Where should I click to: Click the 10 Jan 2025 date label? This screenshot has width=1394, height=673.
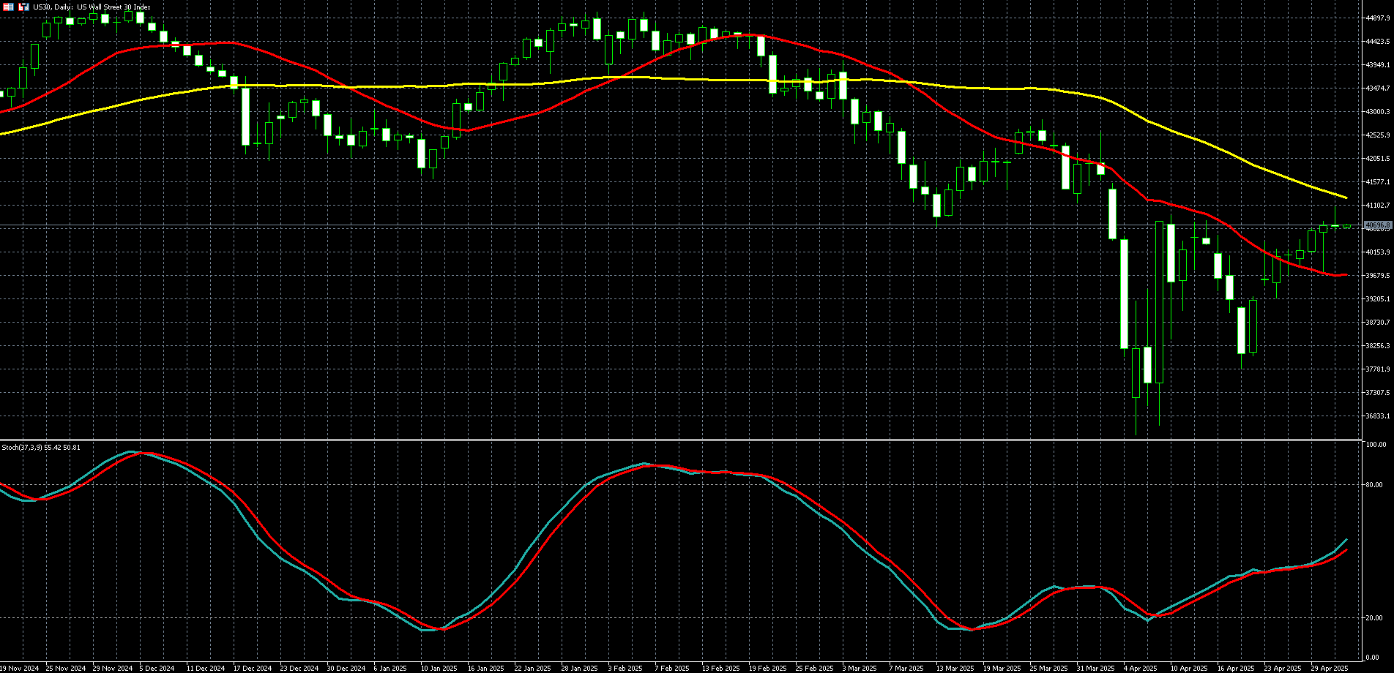[439, 668]
